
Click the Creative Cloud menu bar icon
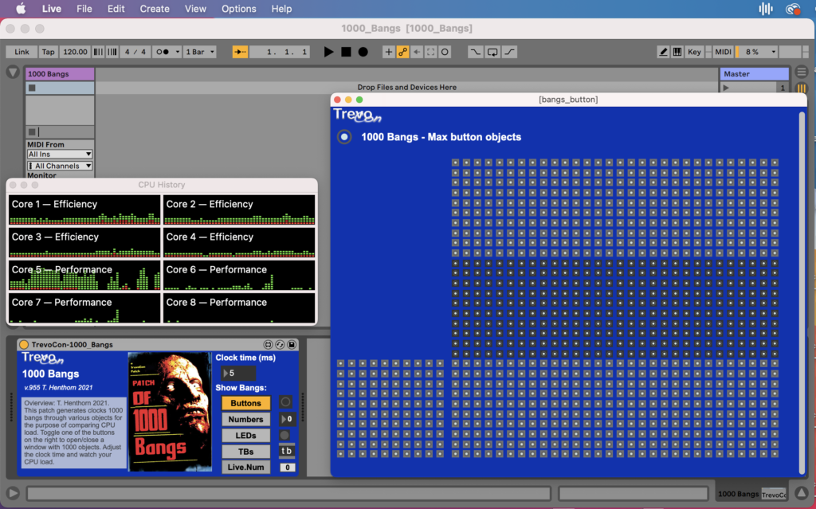point(793,9)
